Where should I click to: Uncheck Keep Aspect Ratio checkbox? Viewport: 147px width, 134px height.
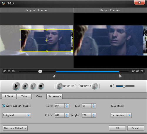4,106
